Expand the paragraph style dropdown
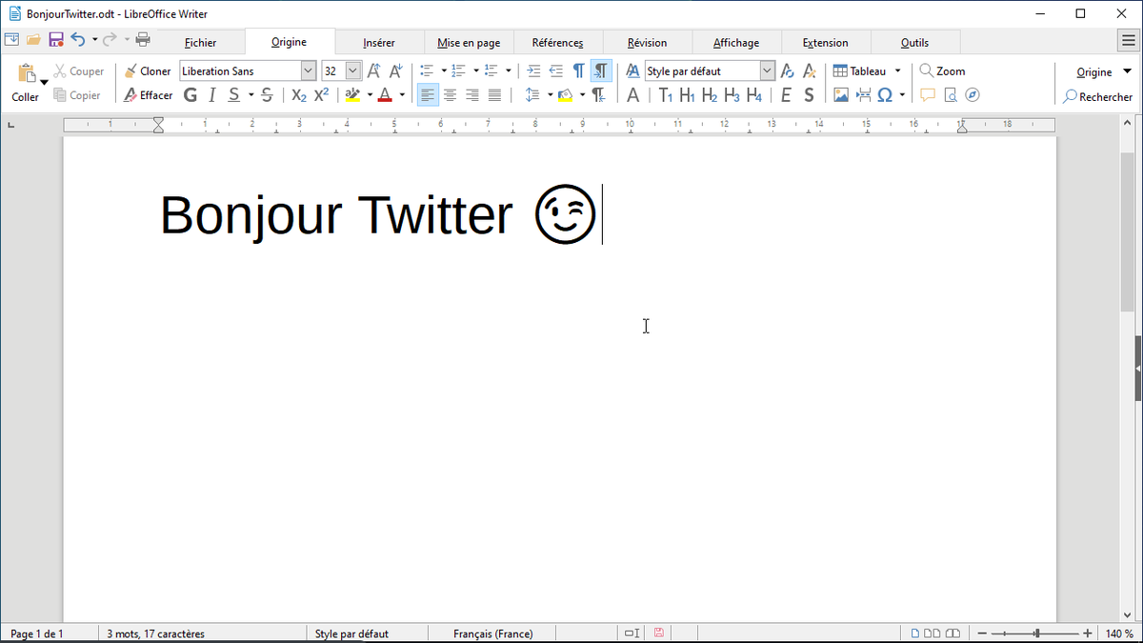Screen dimensions: 1143x643 768,71
